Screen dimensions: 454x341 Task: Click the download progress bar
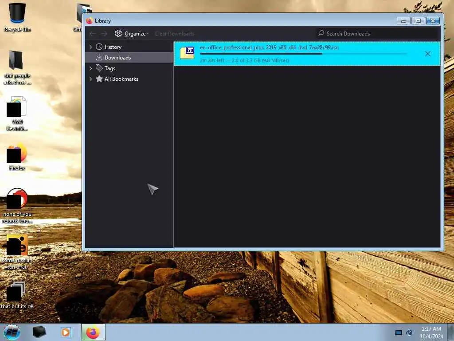(303, 54)
